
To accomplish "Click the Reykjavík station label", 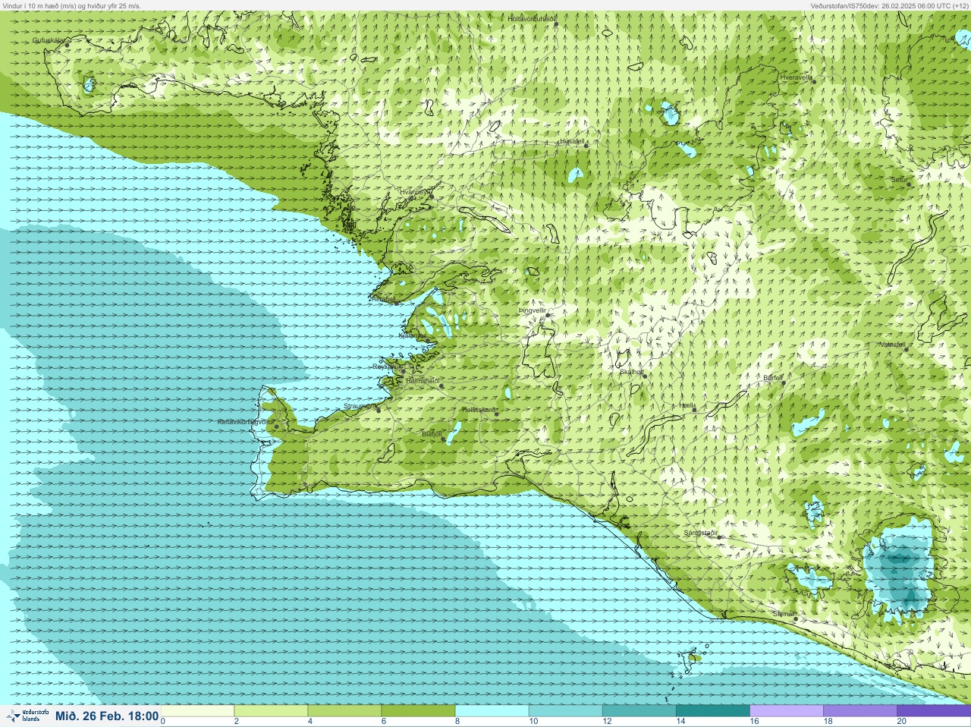I will point(386,367).
